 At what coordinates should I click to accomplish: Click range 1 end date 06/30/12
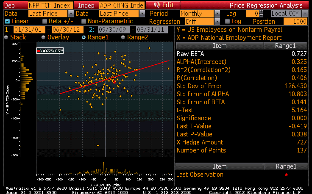tap(67, 30)
